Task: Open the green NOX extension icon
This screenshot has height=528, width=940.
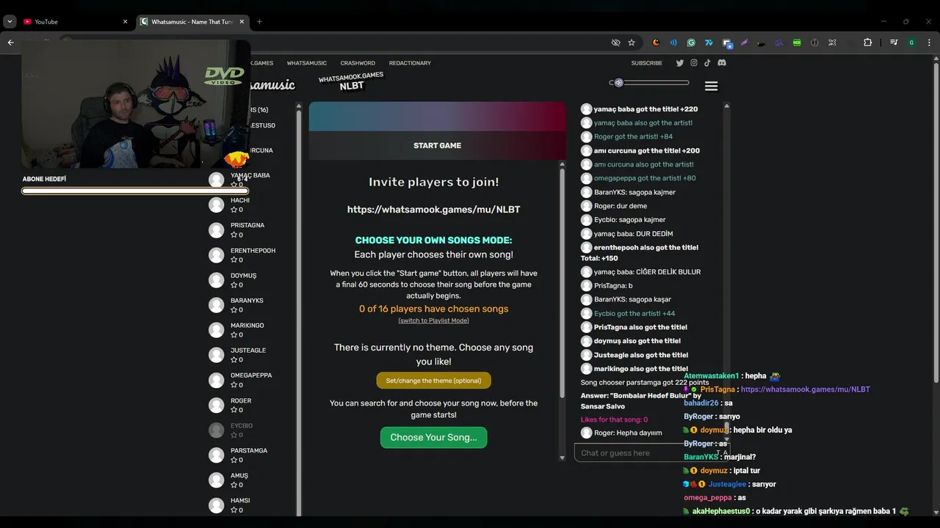Action: (797, 43)
